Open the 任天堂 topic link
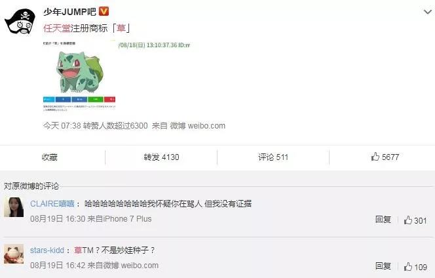 [x=57, y=28]
